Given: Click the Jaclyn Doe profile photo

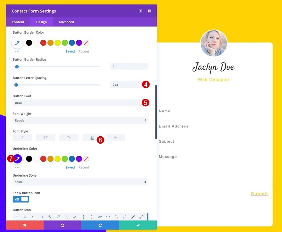Looking at the screenshot, I should [214, 43].
